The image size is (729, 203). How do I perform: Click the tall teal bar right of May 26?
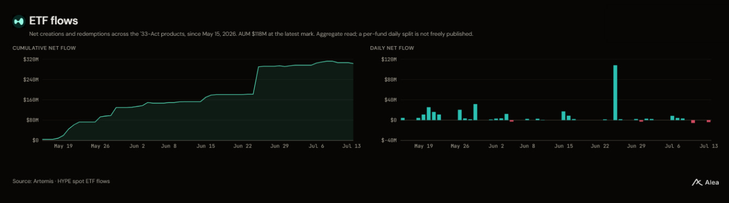[x=475, y=112]
